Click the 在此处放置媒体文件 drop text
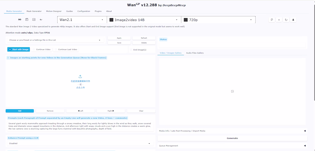The image size is (315, 151). point(80,81)
